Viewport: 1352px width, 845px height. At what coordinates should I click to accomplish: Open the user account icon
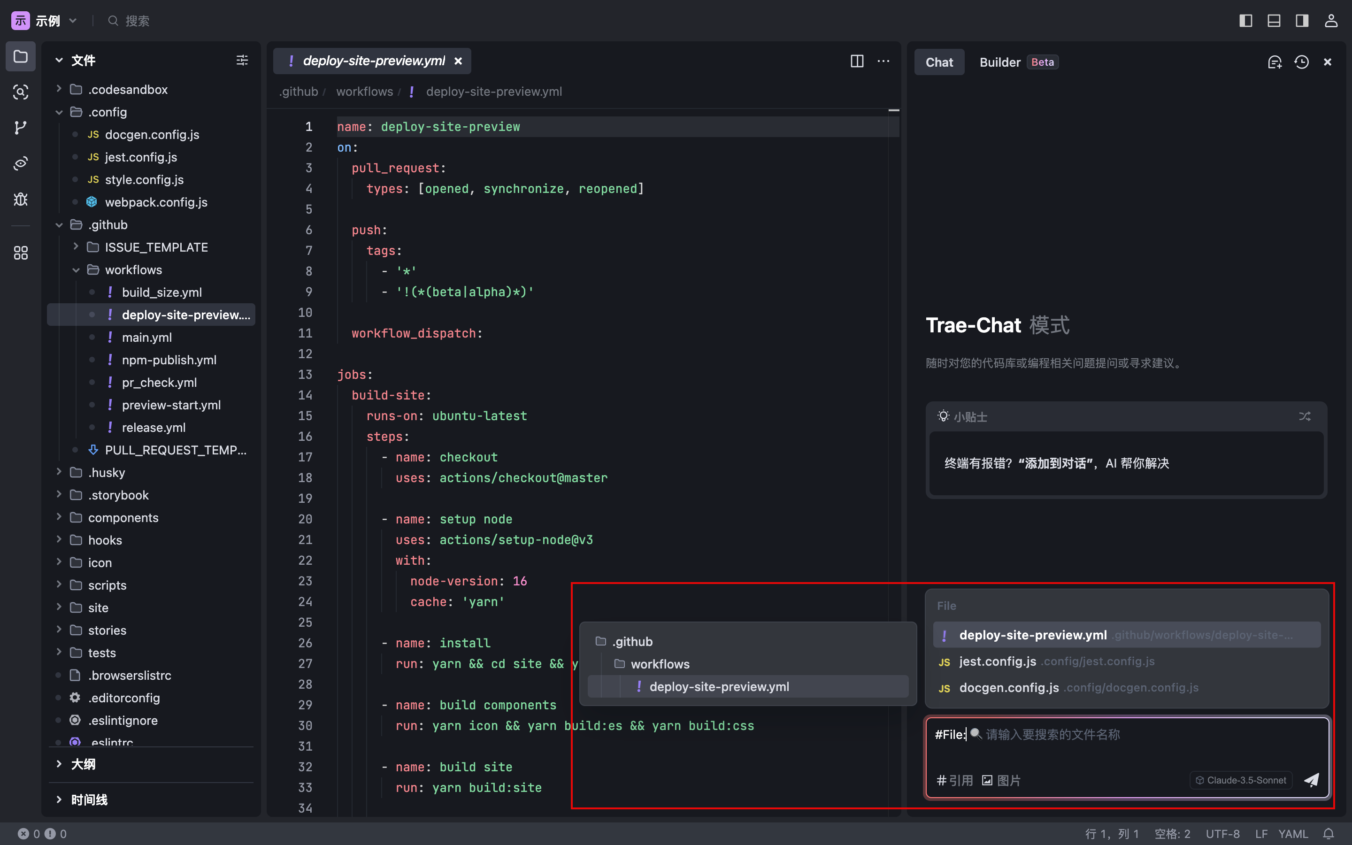[1331, 21]
